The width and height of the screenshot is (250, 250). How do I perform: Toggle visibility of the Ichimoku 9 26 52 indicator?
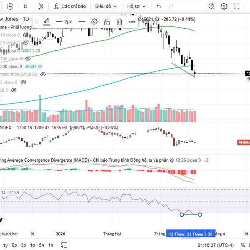[43, 74]
